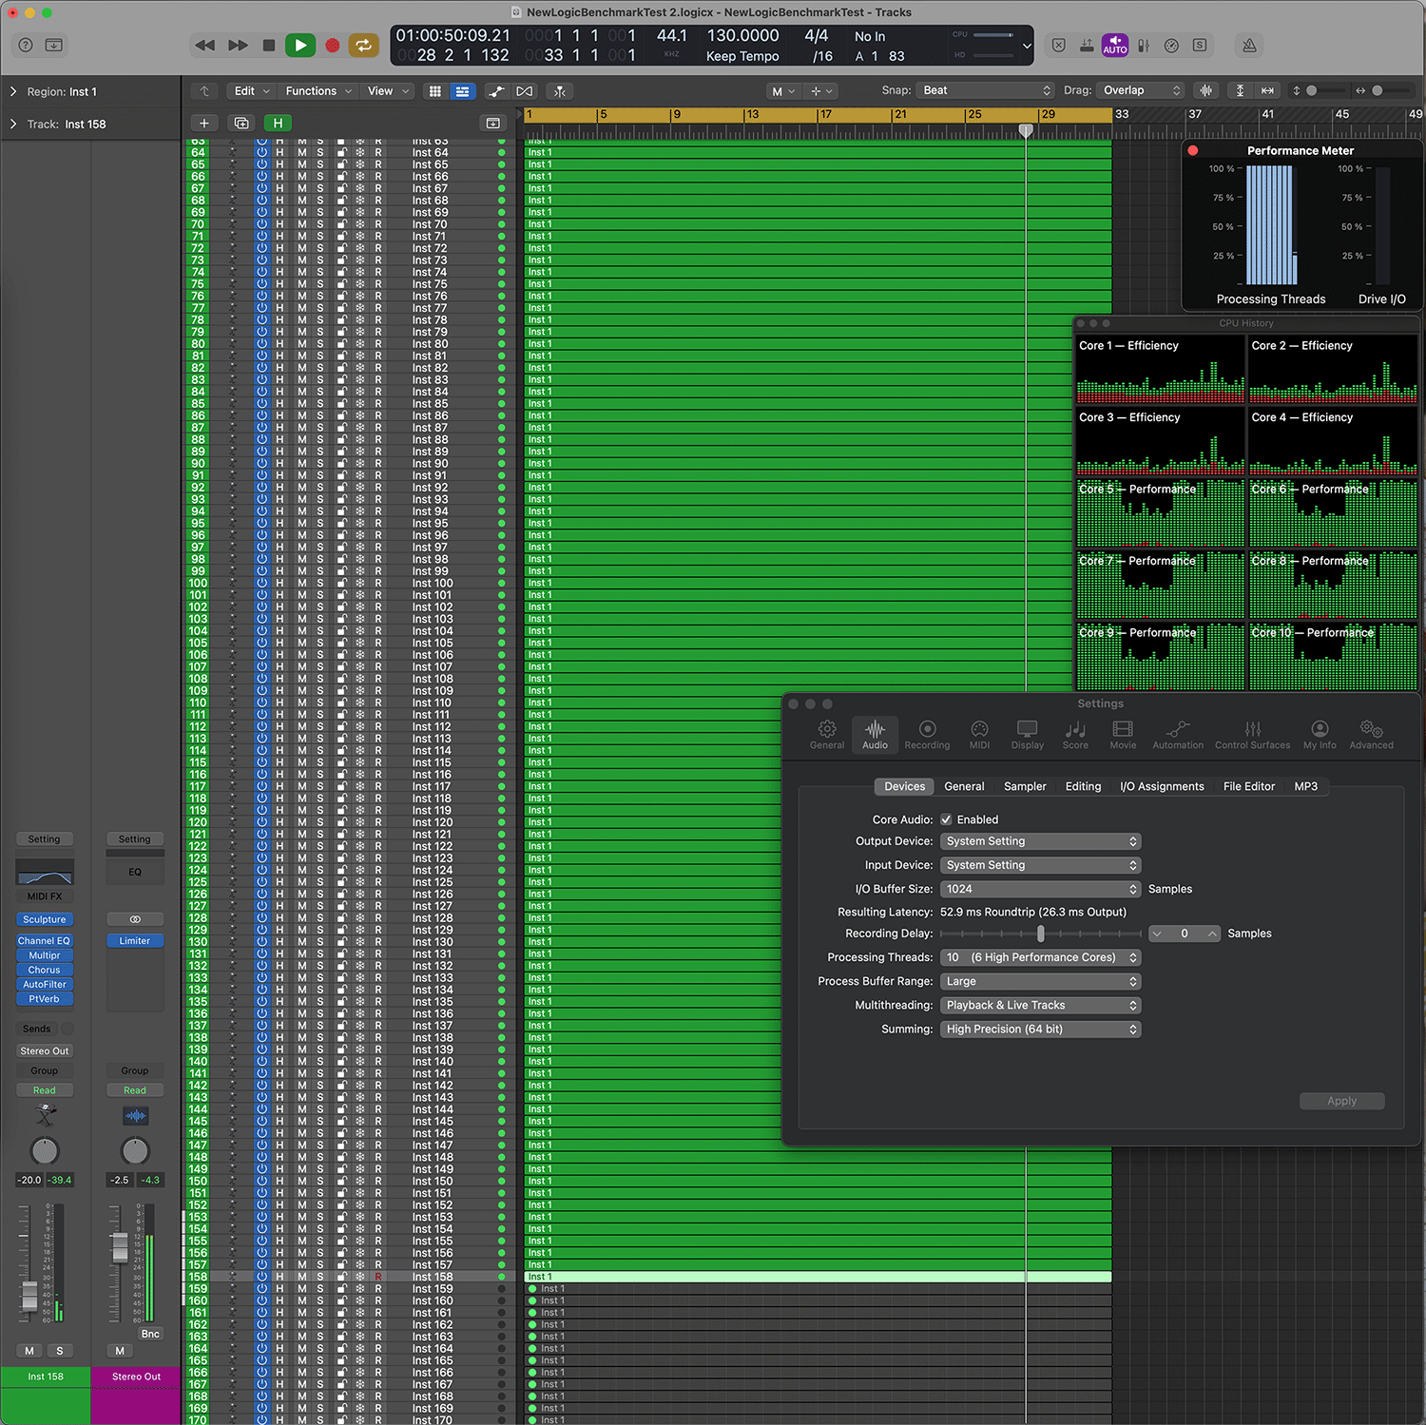This screenshot has height=1425, width=1426.
Task: Click the Recording Delay slider
Action: (1040, 934)
